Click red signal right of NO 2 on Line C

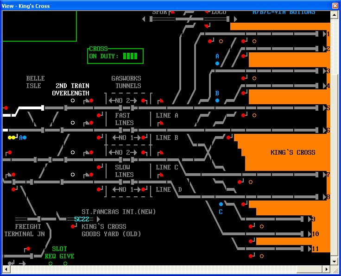point(143,152)
